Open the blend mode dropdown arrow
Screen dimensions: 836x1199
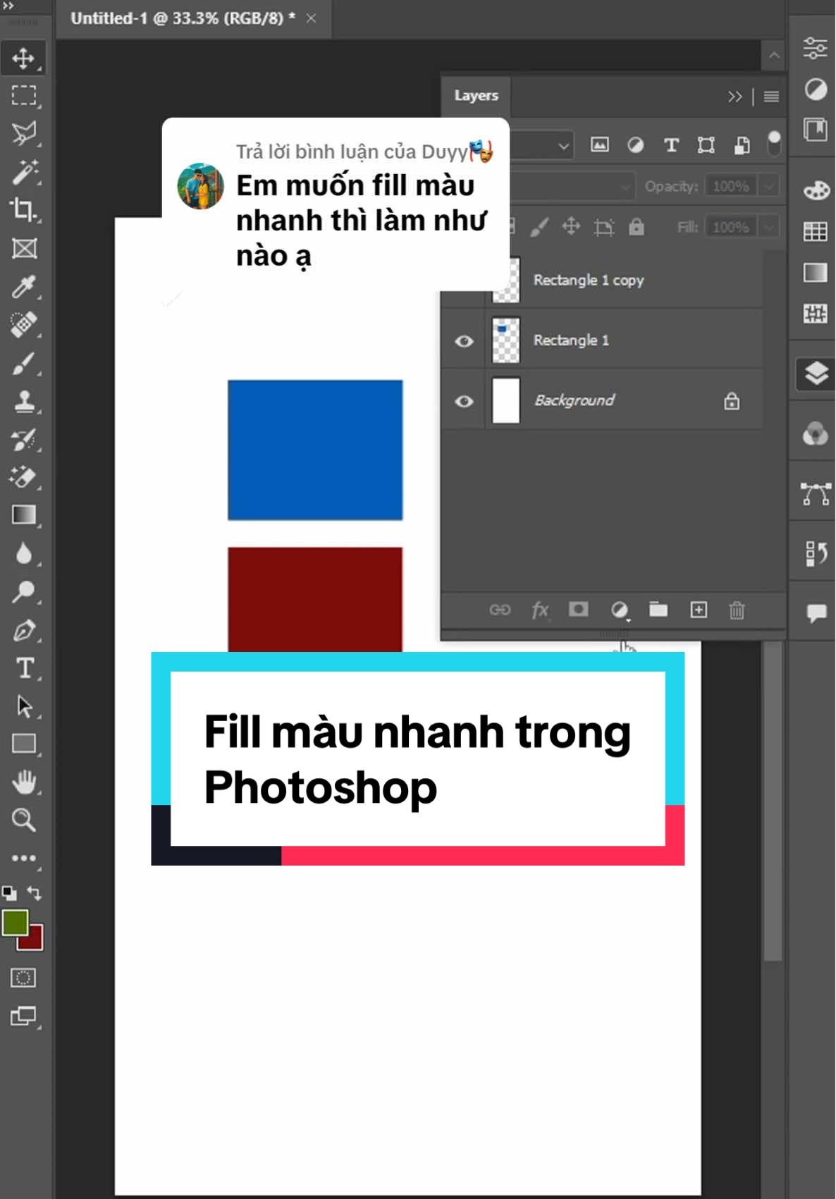coord(625,187)
